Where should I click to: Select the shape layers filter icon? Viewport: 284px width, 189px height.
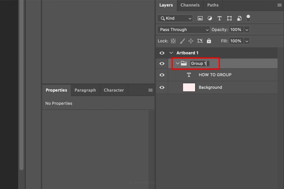[x=229, y=18]
